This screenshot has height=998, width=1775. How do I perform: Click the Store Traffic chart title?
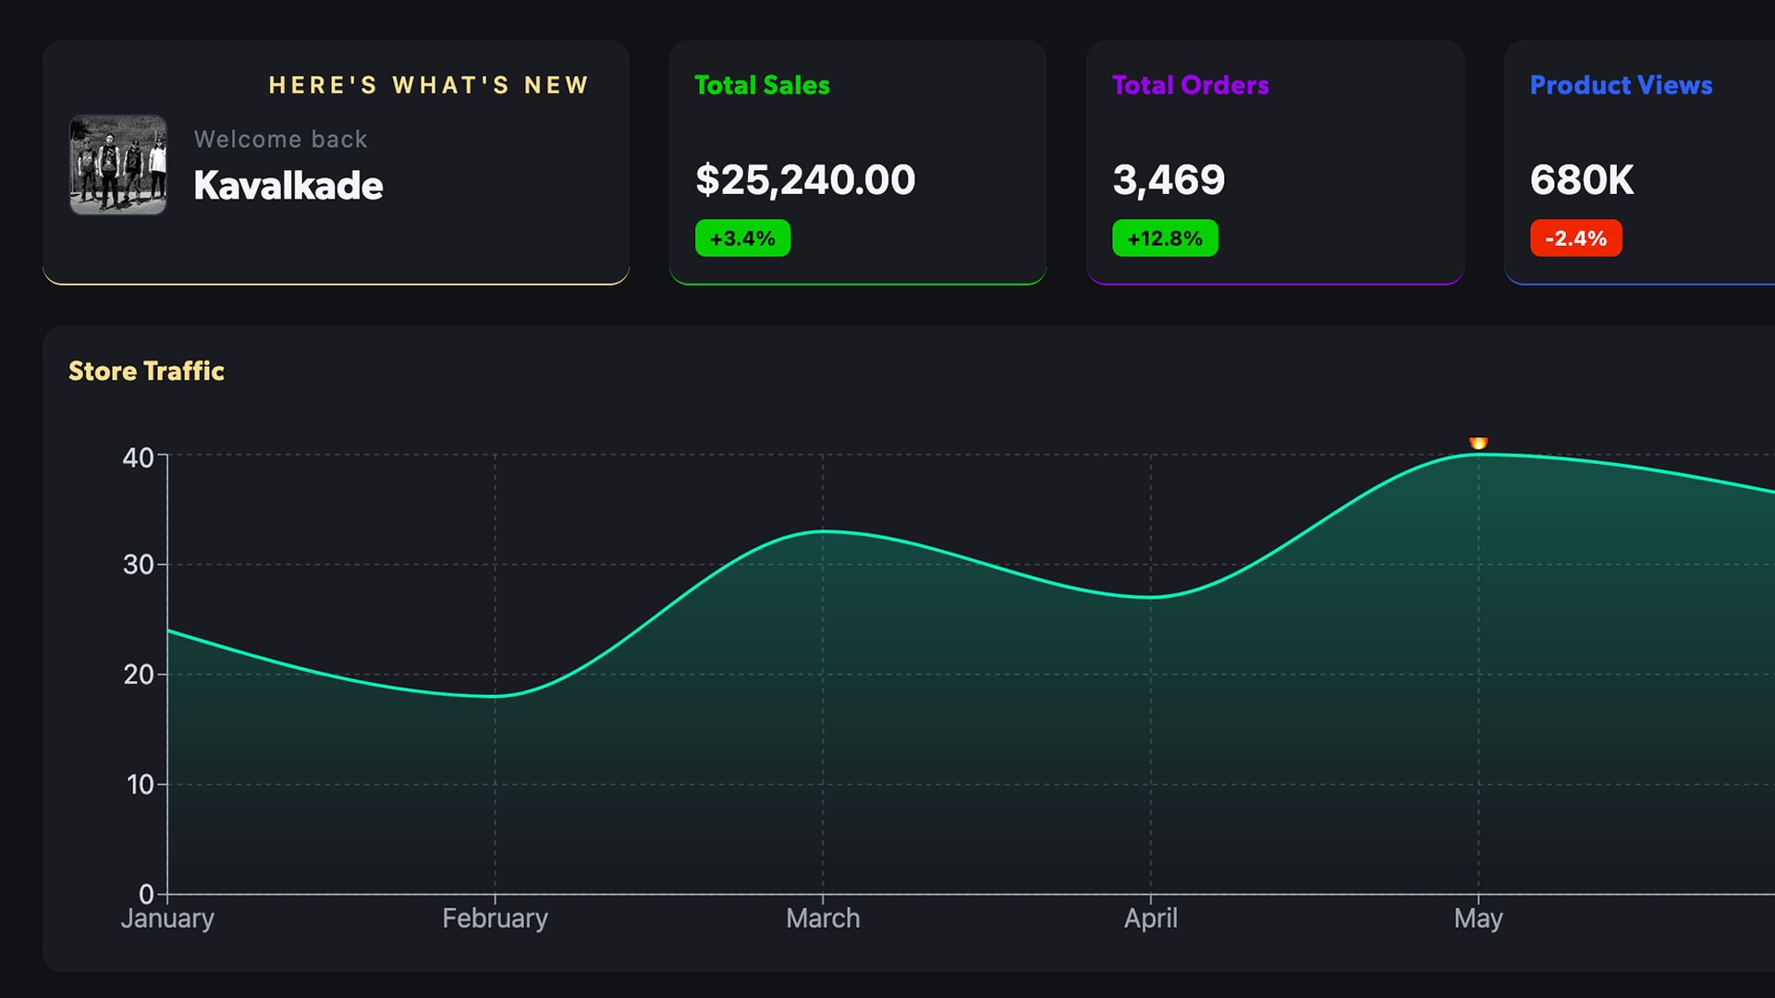146,371
